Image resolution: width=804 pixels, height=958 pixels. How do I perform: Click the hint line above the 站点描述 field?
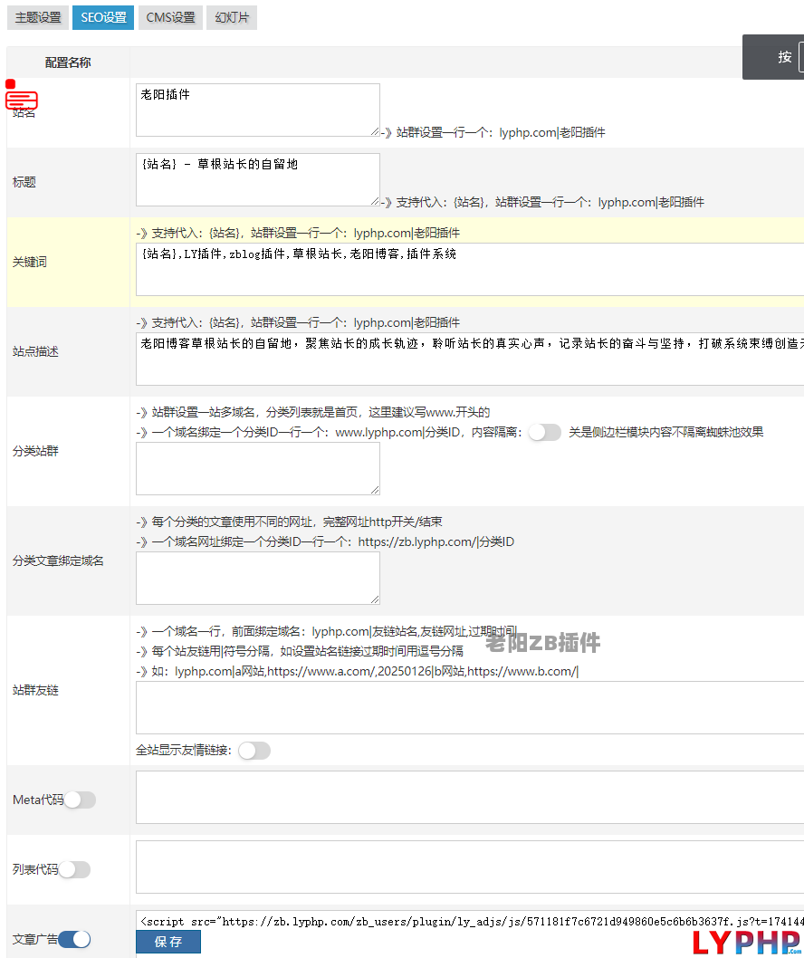[298, 322]
